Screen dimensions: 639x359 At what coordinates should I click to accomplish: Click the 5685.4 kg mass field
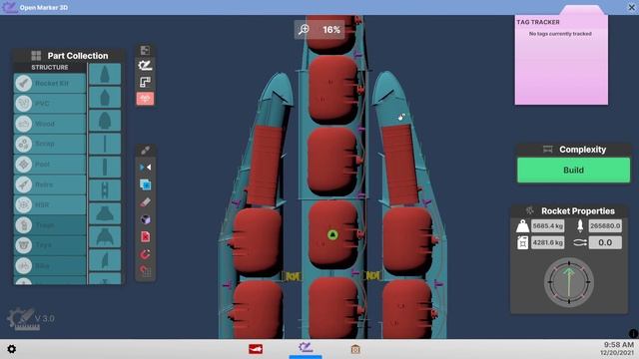[x=548, y=226]
